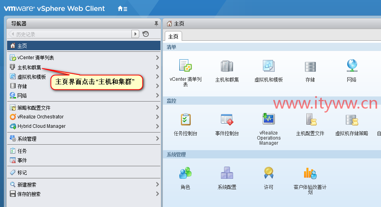Screen dimensions: 381x207
Task: Open 标记 in navigator
Action: pos(84,172)
